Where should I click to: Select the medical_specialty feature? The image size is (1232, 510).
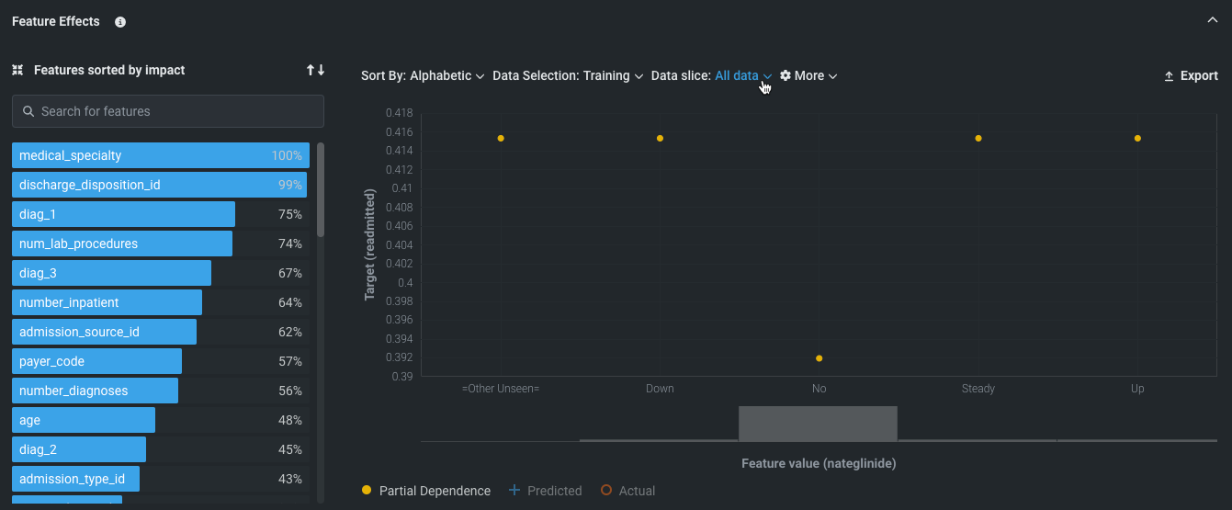click(161, 155)
